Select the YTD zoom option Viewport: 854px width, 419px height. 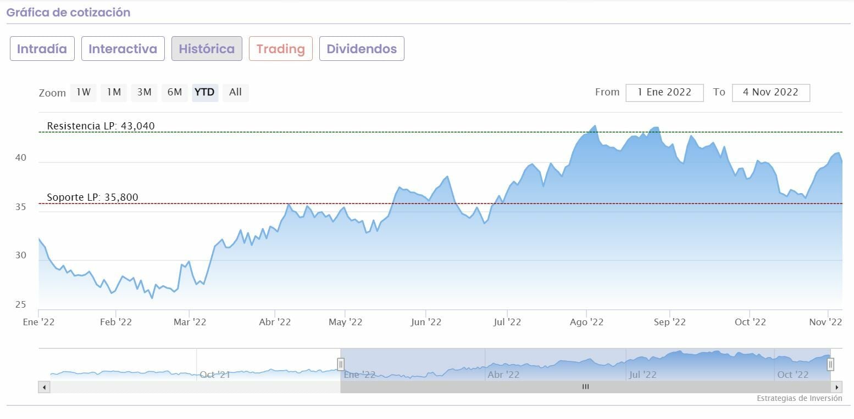tap(205, 93)
